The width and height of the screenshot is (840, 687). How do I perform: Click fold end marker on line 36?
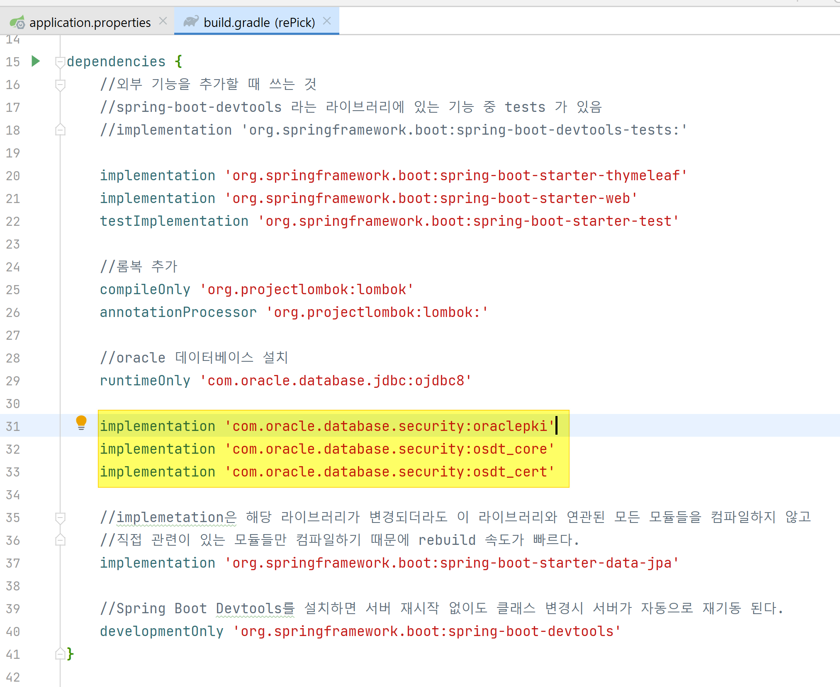tap(60, 540)
